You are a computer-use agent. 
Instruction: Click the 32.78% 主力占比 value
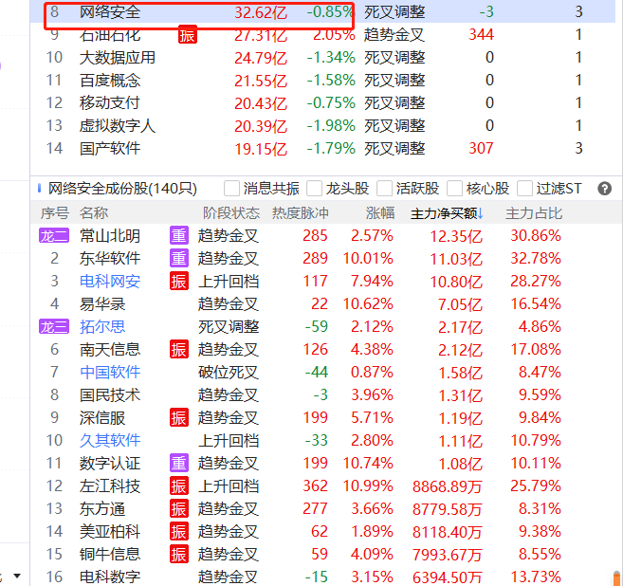(536, 259)
